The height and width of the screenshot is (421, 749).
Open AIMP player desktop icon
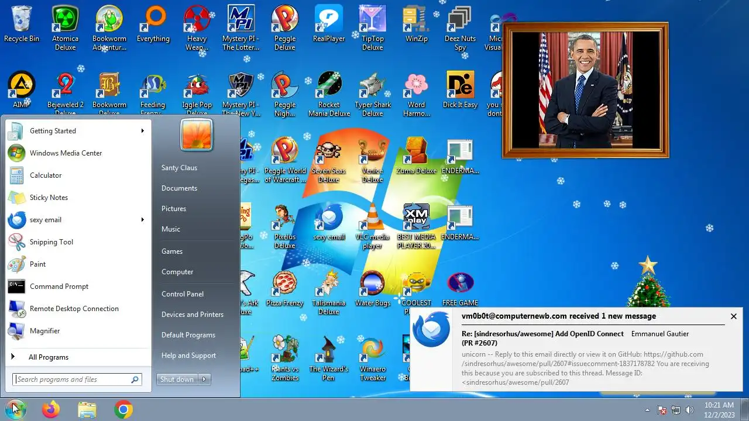tap(22, 90)
